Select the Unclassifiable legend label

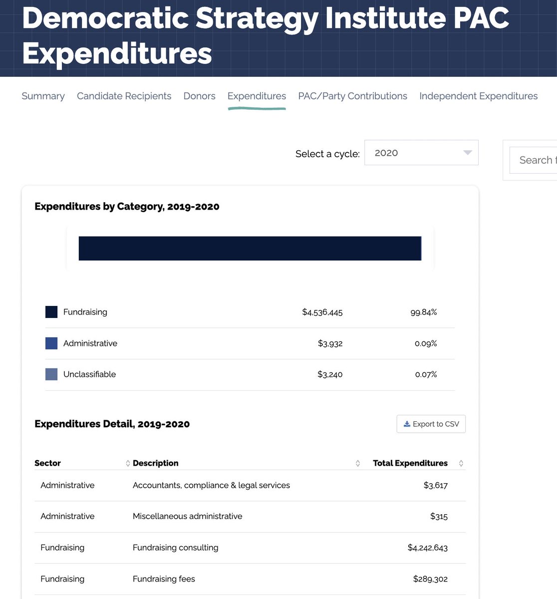(89, 374)
